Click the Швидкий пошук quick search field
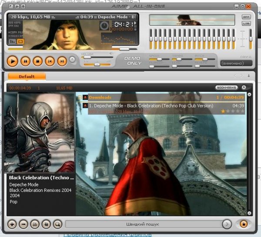Viewport: 261px width, 237px height. [x=144, y=224]
